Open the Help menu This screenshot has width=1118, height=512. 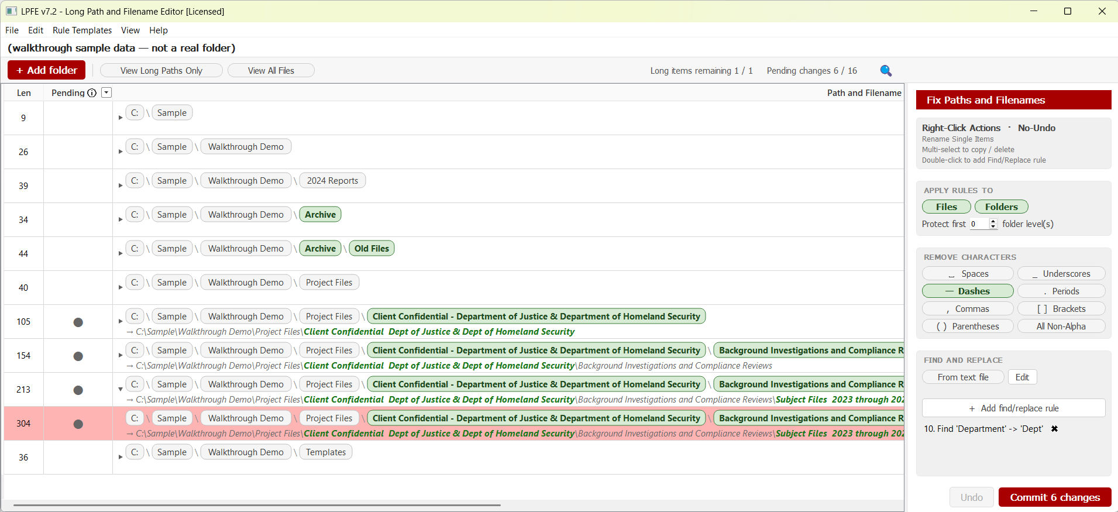pyautogui.click(x=158, y=30)
